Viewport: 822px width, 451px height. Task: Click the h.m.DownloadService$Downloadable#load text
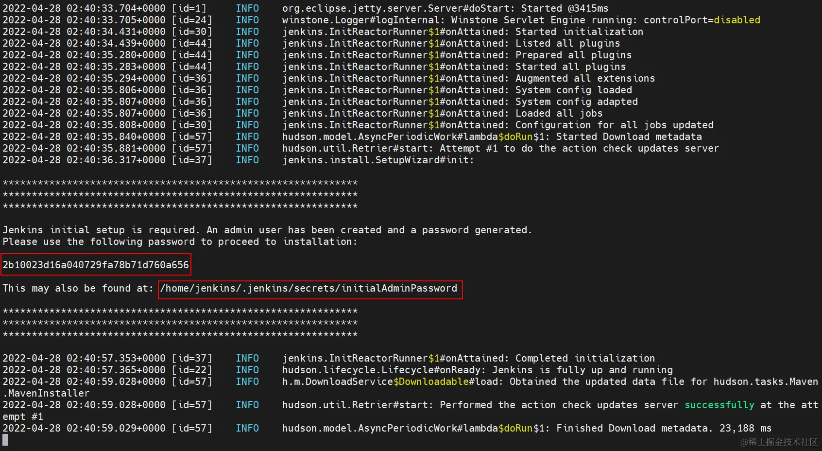tap(392, 382)
